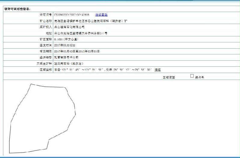The height and width of the screenshot is (158, 240).
Task: Click the license number starting with C33090
Action: [71, 15]
